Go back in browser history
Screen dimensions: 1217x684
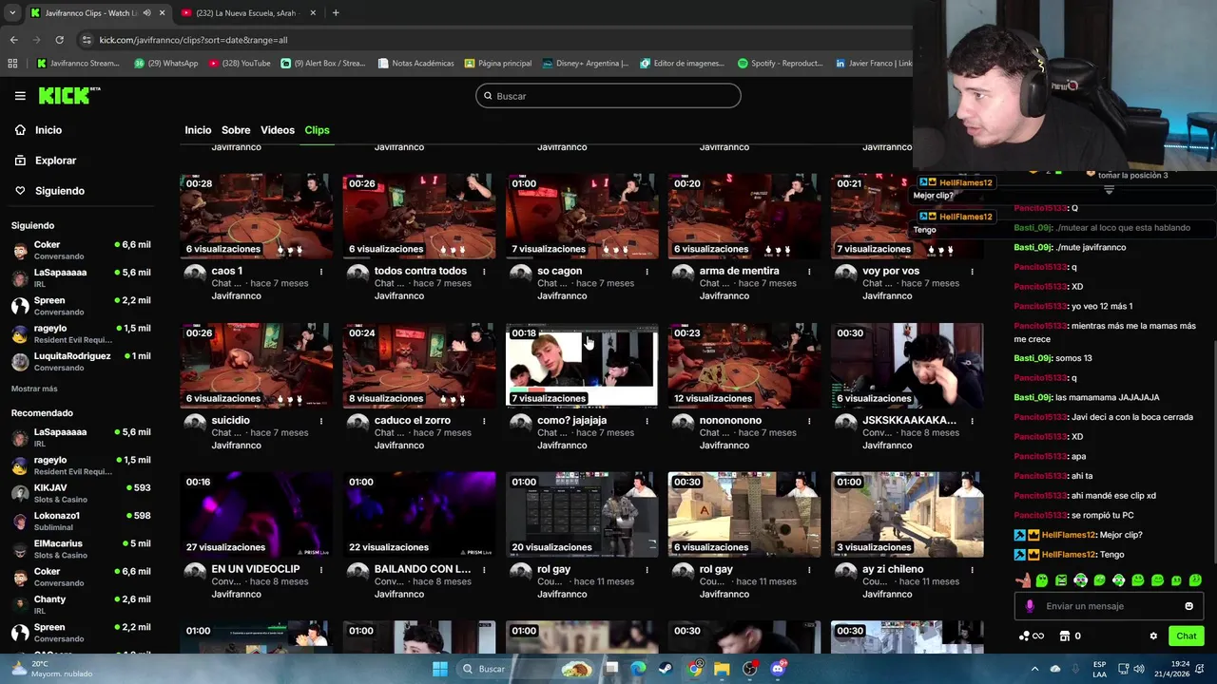pyautogui.click(x=13, y=40)
